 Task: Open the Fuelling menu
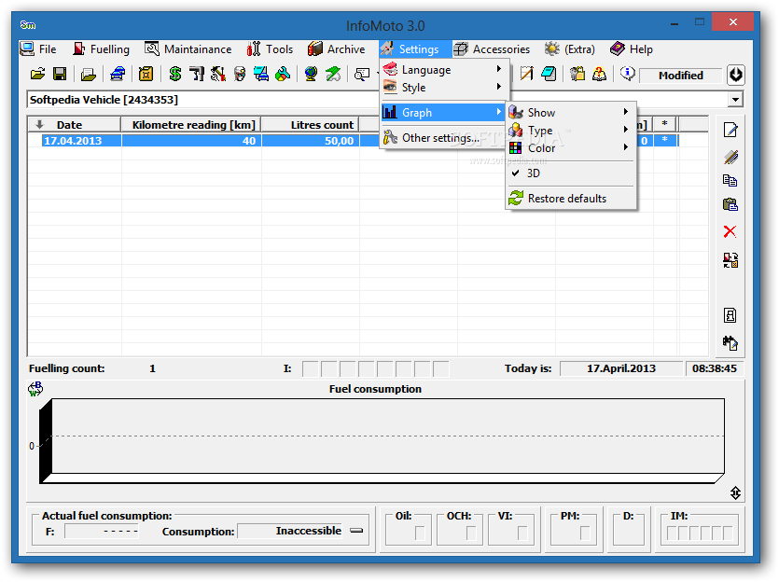tap(102, 49)
